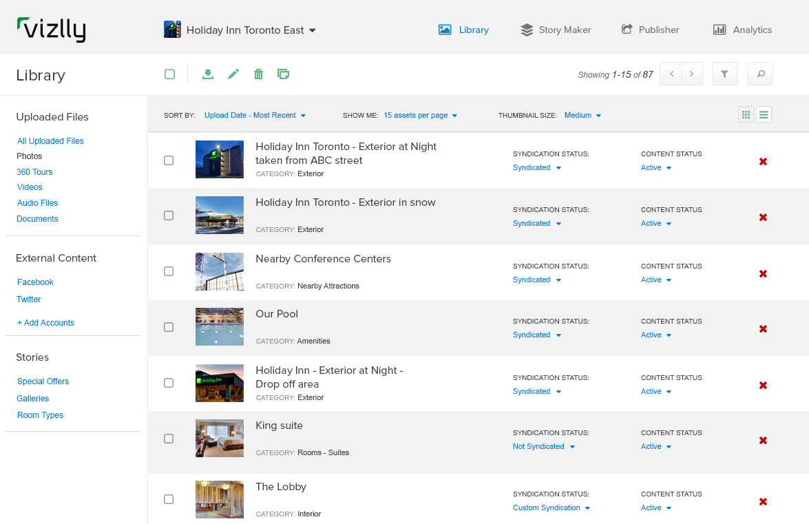
Task: Open Nearby Conference Centers Syndicated dropdown
Action: pos(537,280)
